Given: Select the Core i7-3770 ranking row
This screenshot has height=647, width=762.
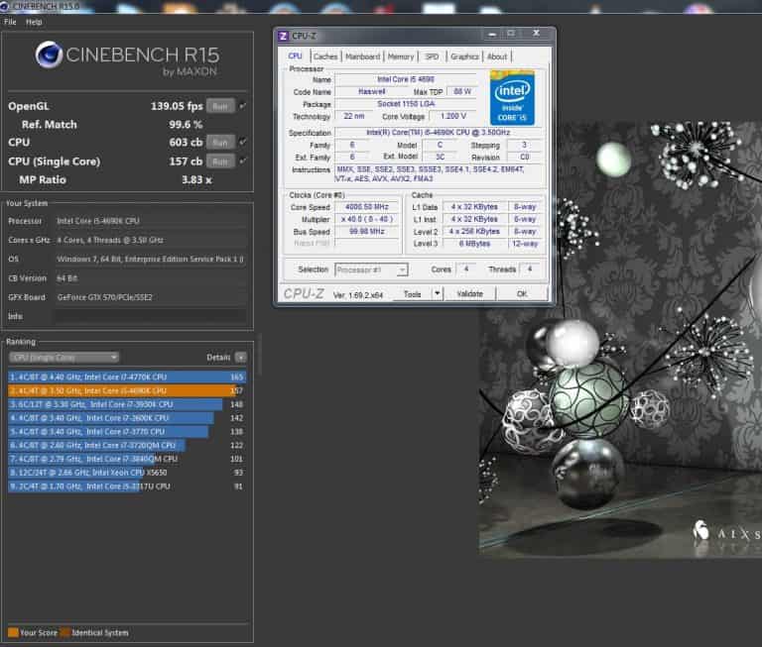Looking at the screenshot, I should (x=127, y=431).
